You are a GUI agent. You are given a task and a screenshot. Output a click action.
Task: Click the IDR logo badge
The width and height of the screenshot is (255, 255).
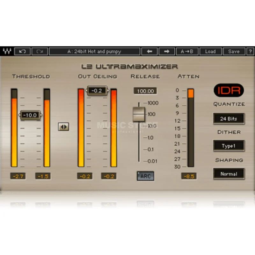[x=229, y=90]
